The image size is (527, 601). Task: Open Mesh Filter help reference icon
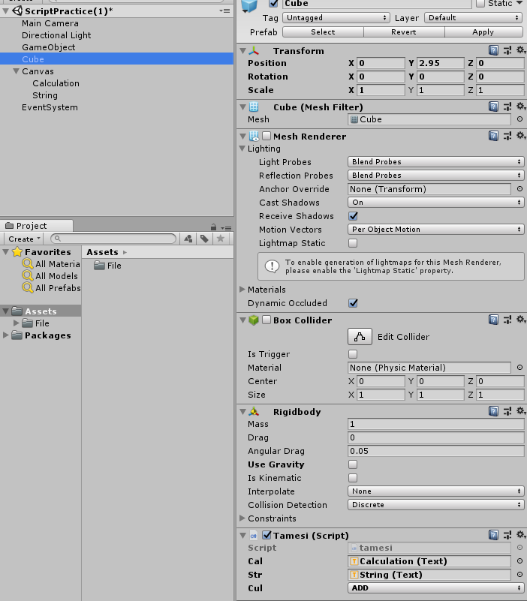coord(493,107)
